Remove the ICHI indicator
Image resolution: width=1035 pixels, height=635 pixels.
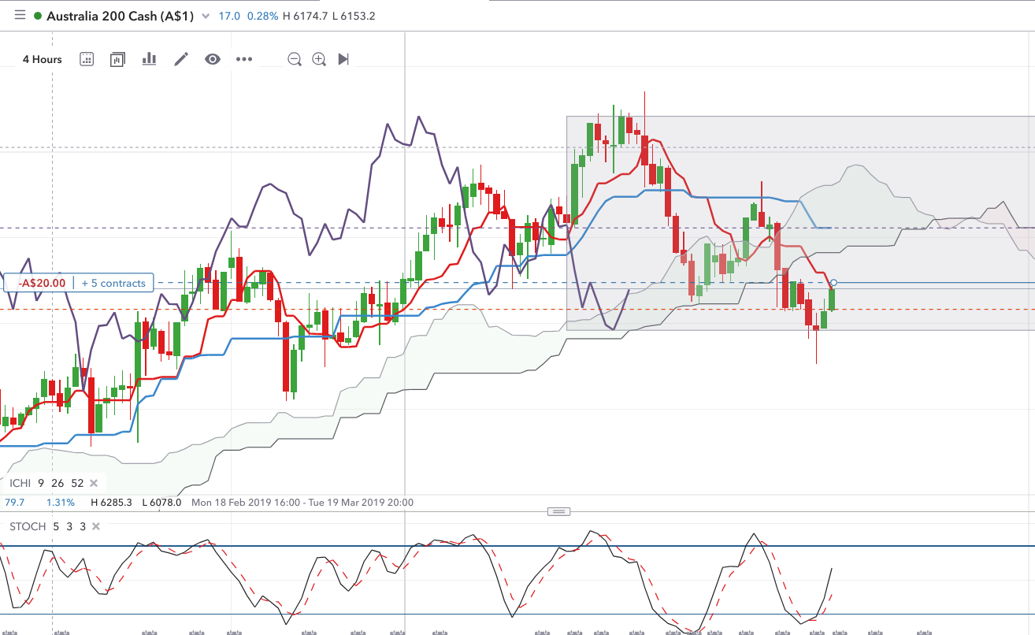93,483
